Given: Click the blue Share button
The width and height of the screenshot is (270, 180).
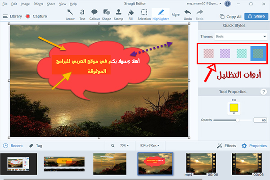Looking at the screenshot, I should [x=256, y=16].
